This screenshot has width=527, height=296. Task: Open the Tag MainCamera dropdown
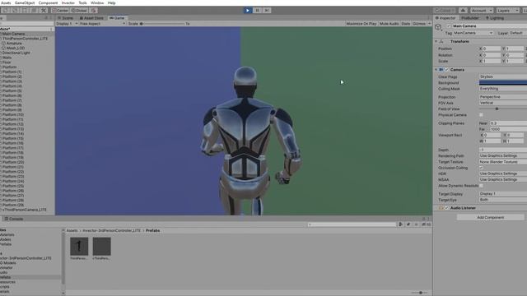click(473, 33)
